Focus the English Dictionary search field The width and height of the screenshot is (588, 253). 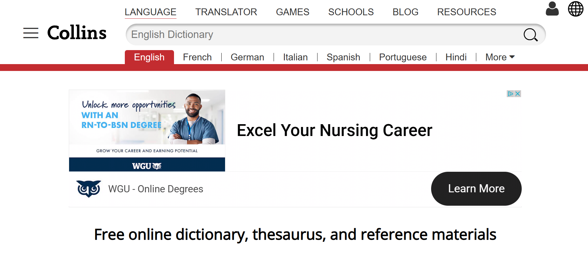tap(324, 35)
